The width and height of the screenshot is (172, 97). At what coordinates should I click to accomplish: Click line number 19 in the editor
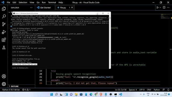pyautogui.click(x=41, y=71)
